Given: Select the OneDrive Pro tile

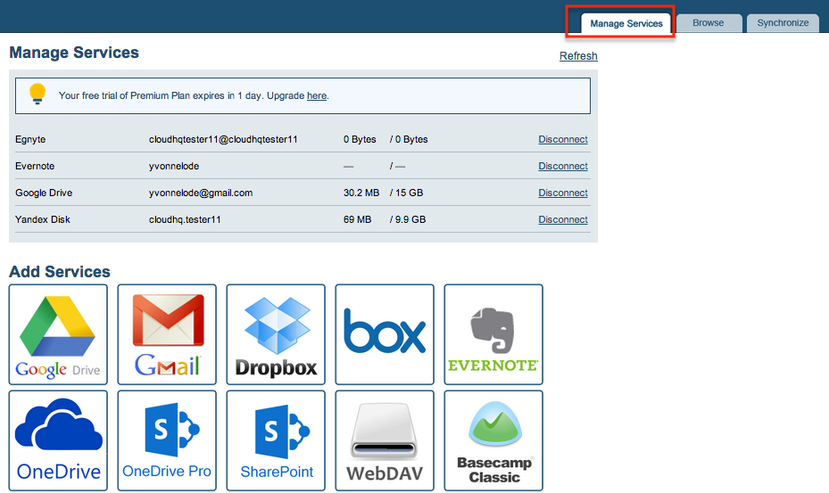Looking at the screenshot, I should point(167,440).
